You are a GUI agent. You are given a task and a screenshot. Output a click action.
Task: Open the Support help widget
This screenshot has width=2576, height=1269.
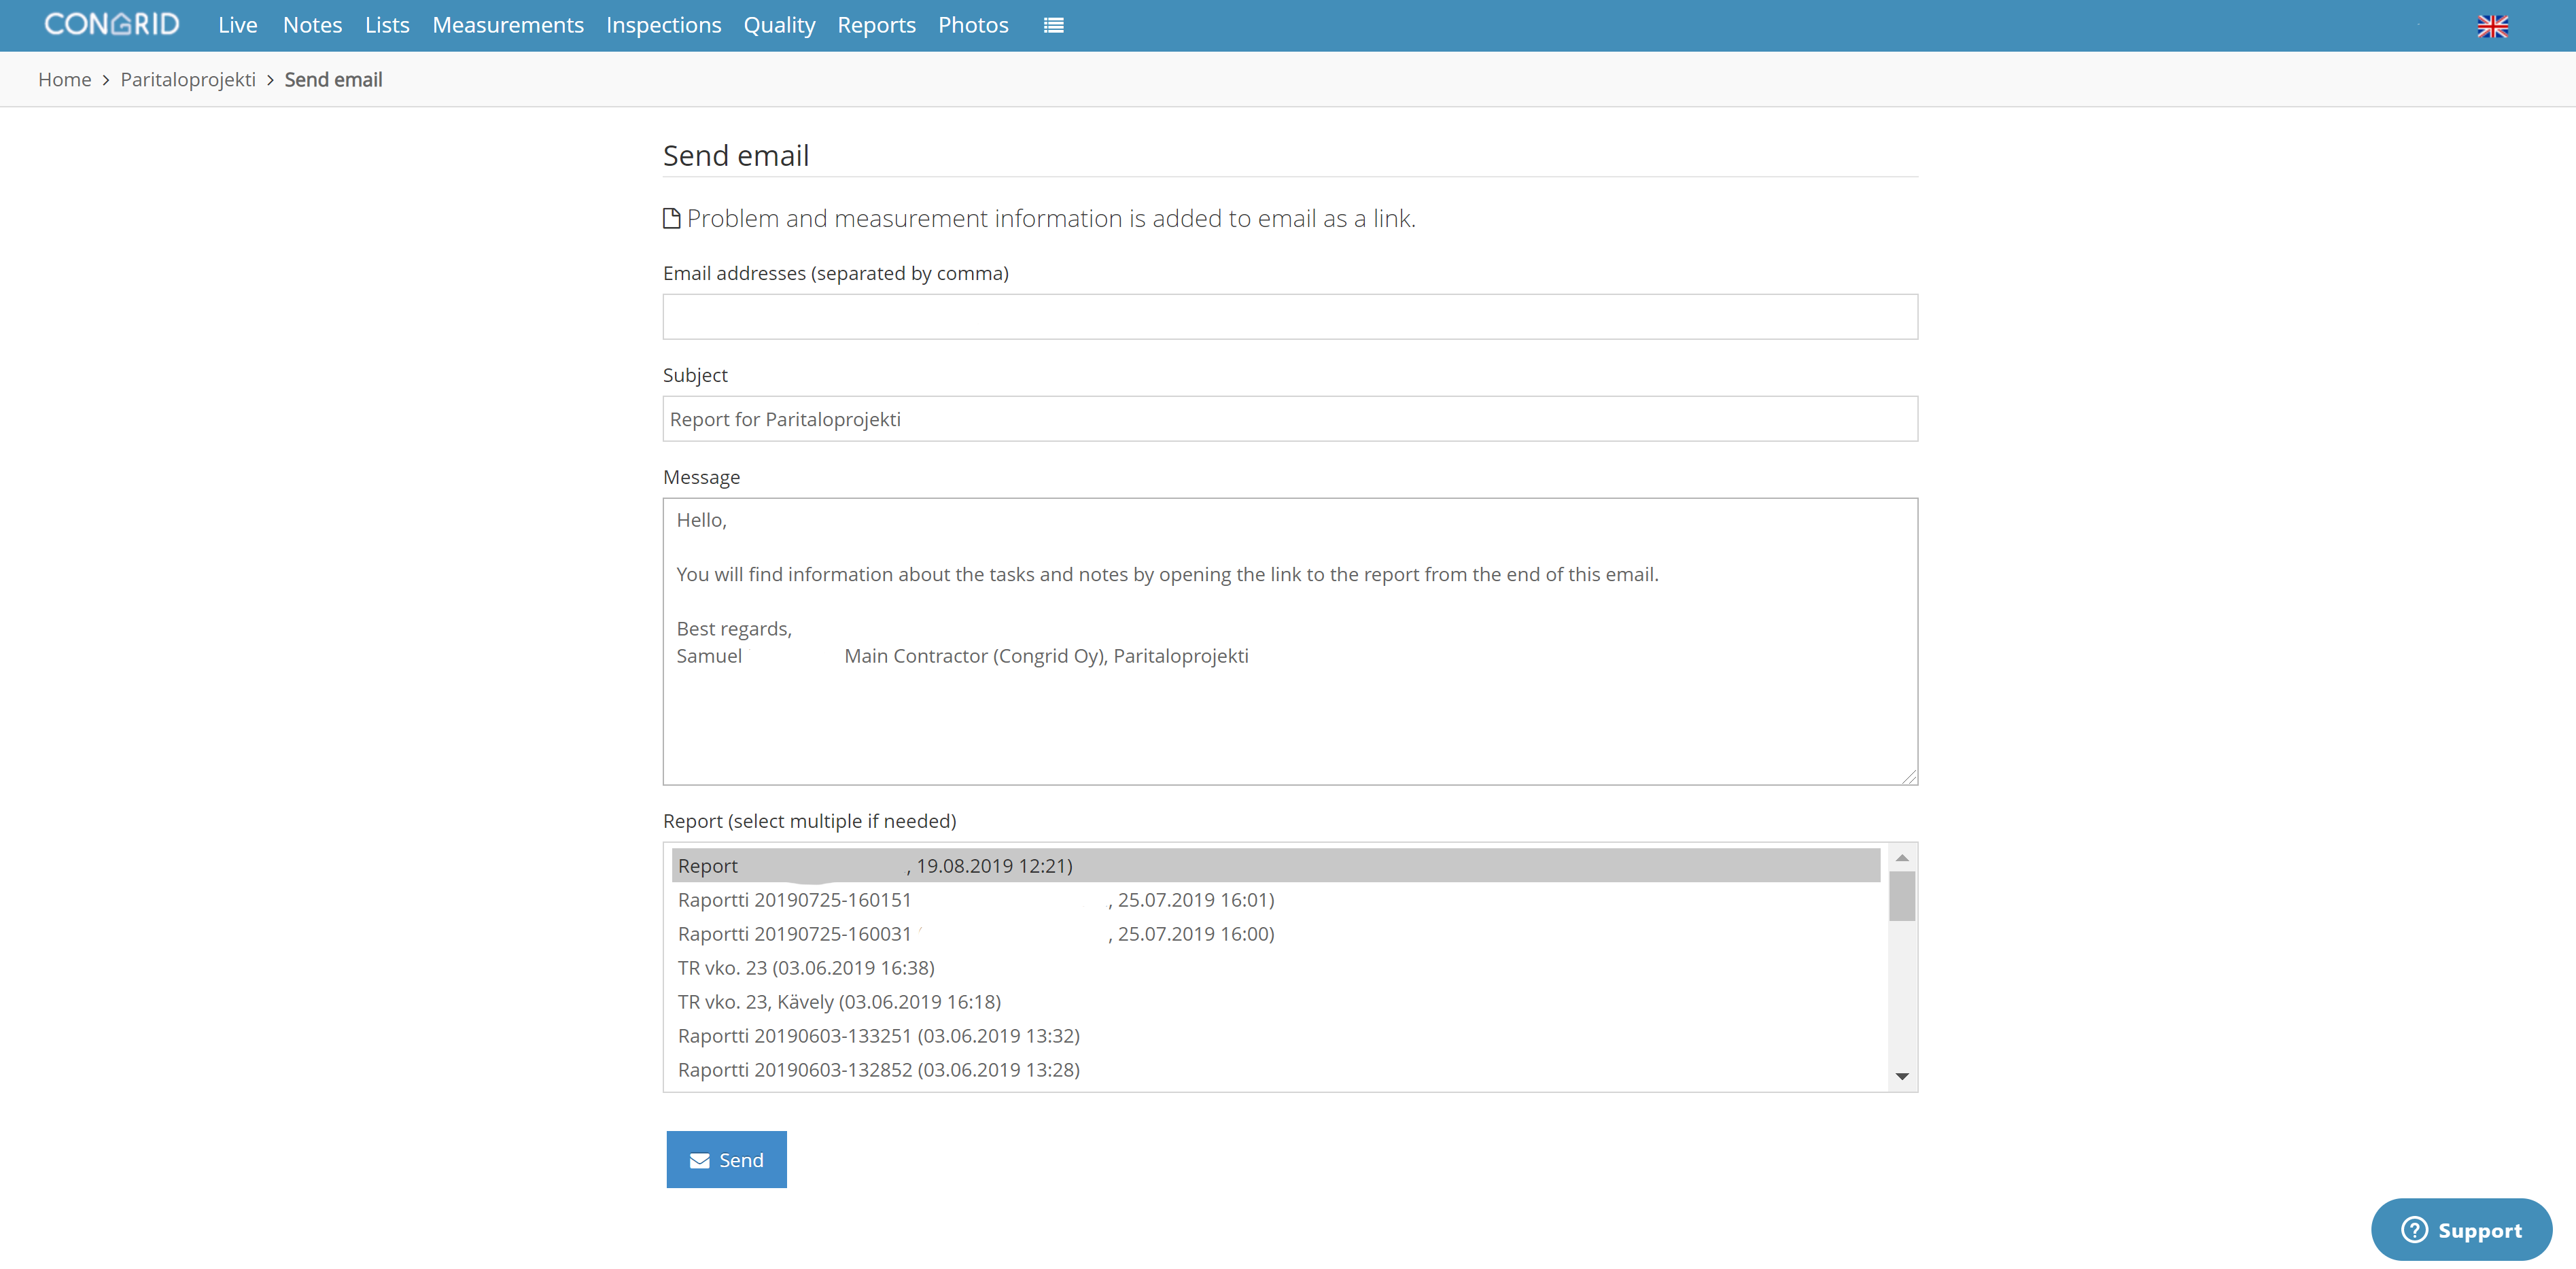2461,1229
